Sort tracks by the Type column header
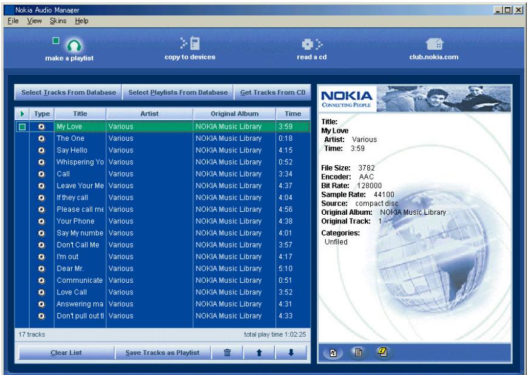The height and width of the screenshot is (375, 528). [x=42, y=114]
